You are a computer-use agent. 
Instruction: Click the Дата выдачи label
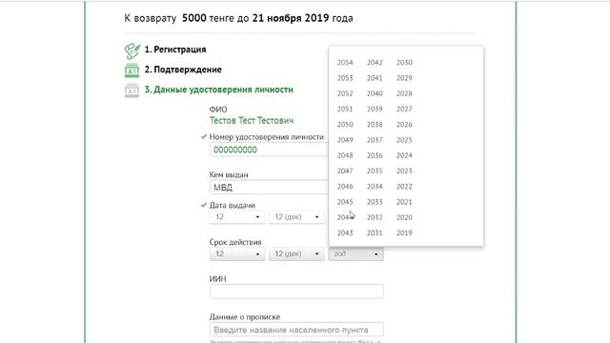coord(233,205)
